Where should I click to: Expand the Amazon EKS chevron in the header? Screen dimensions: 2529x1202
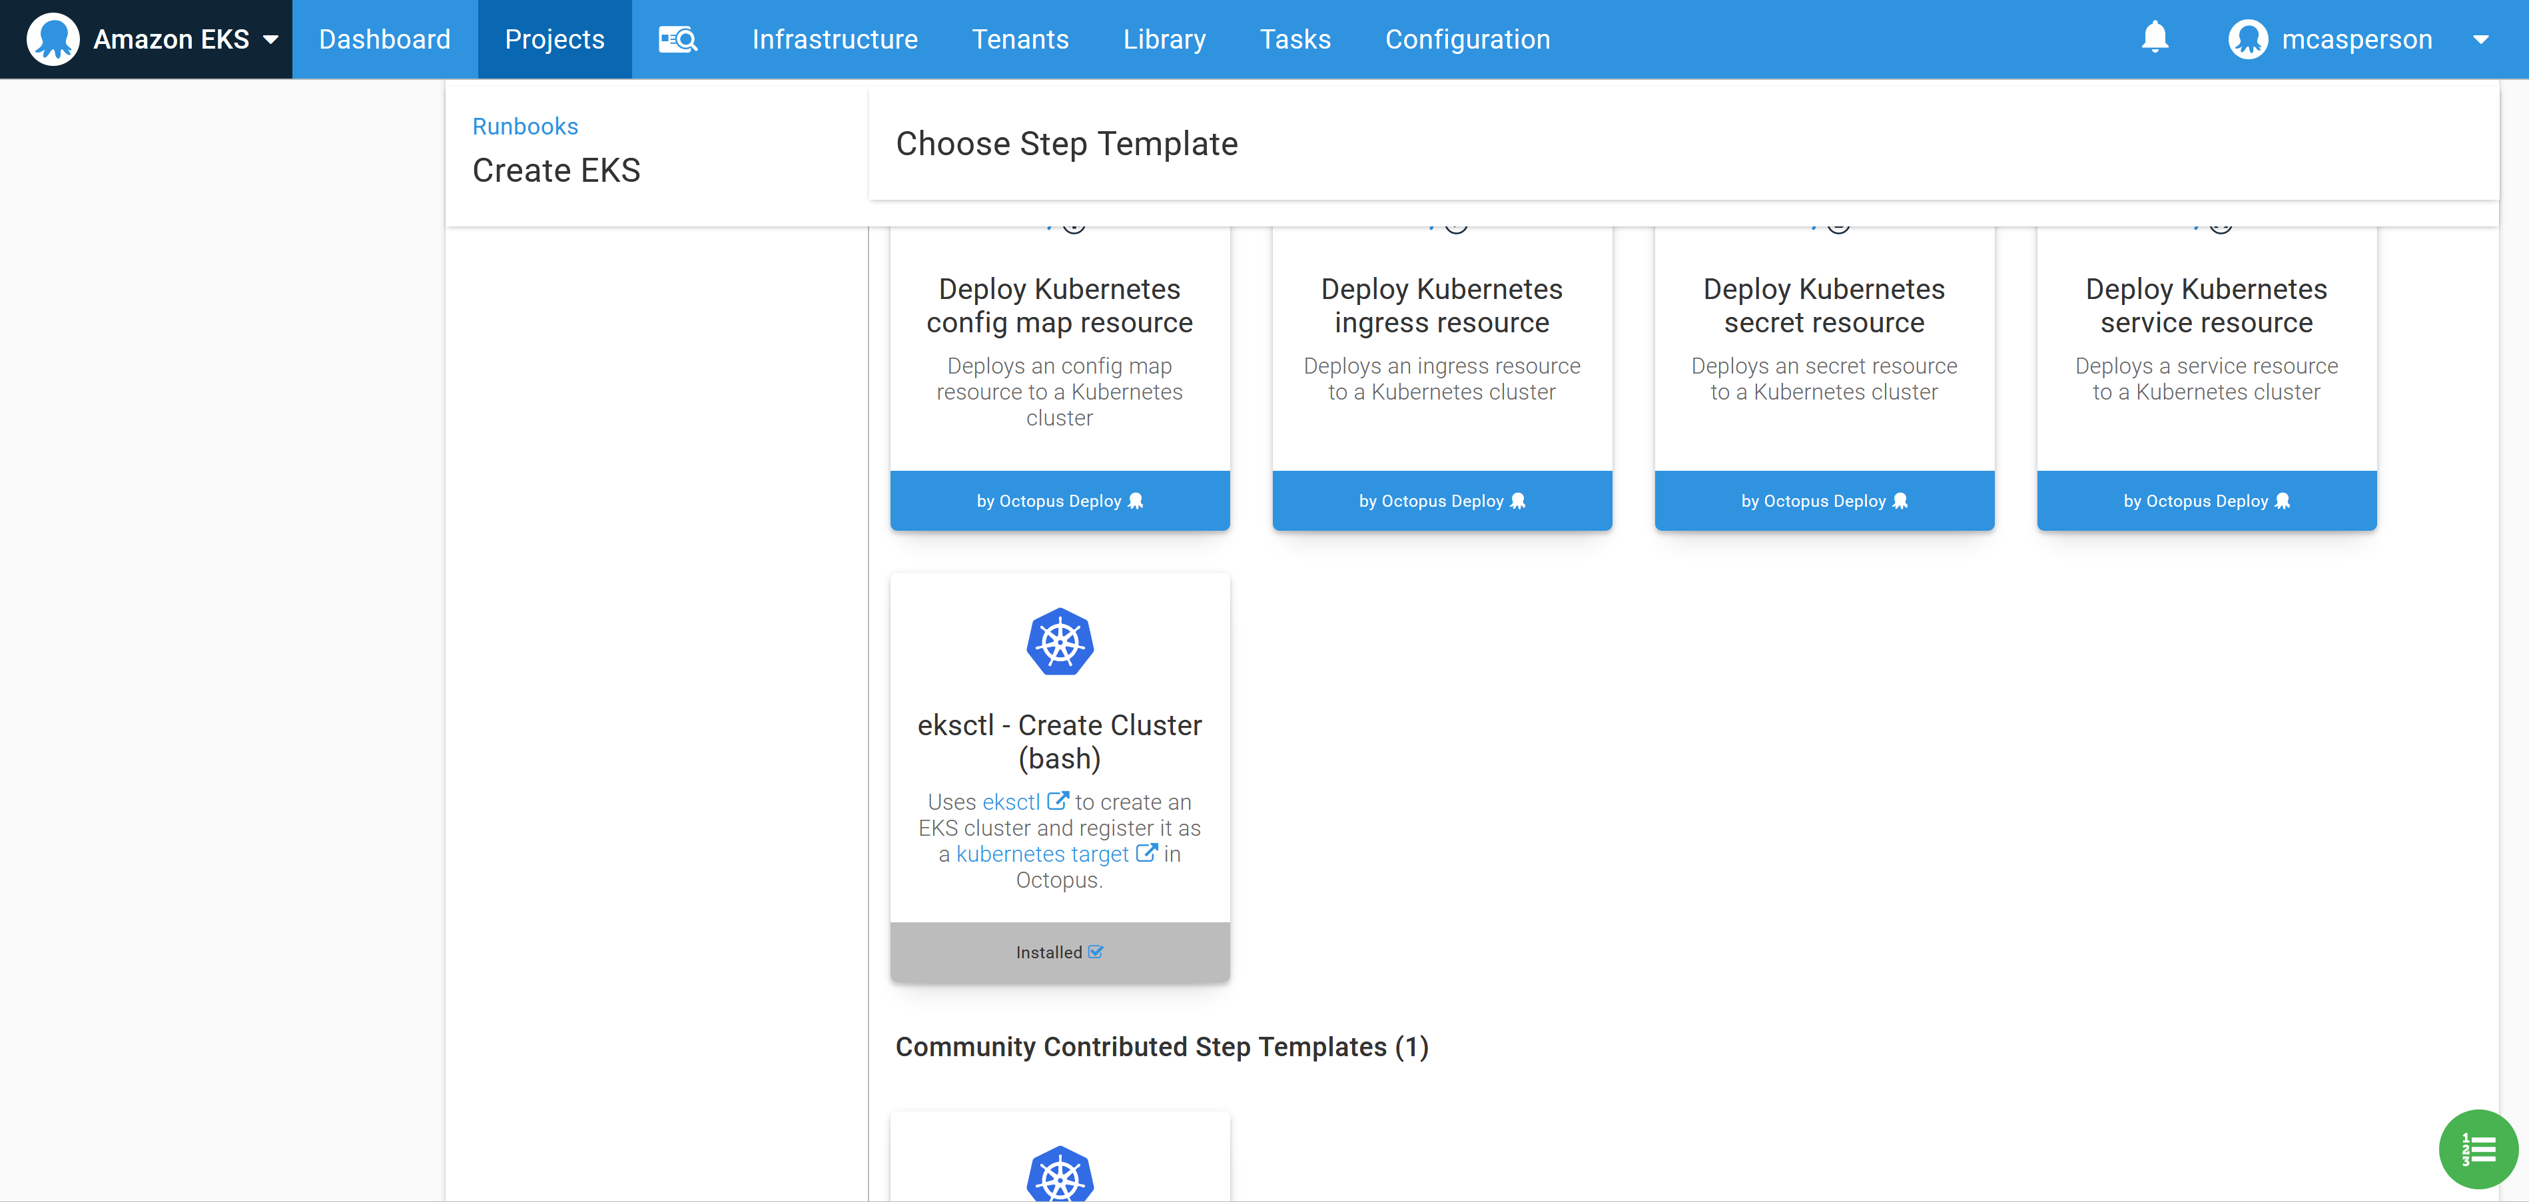point(270,39)
